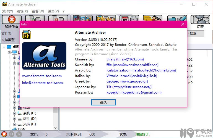Expand the 系统 (C:) drive node
This screenshot has height=138, width=213.
point(14,113)
